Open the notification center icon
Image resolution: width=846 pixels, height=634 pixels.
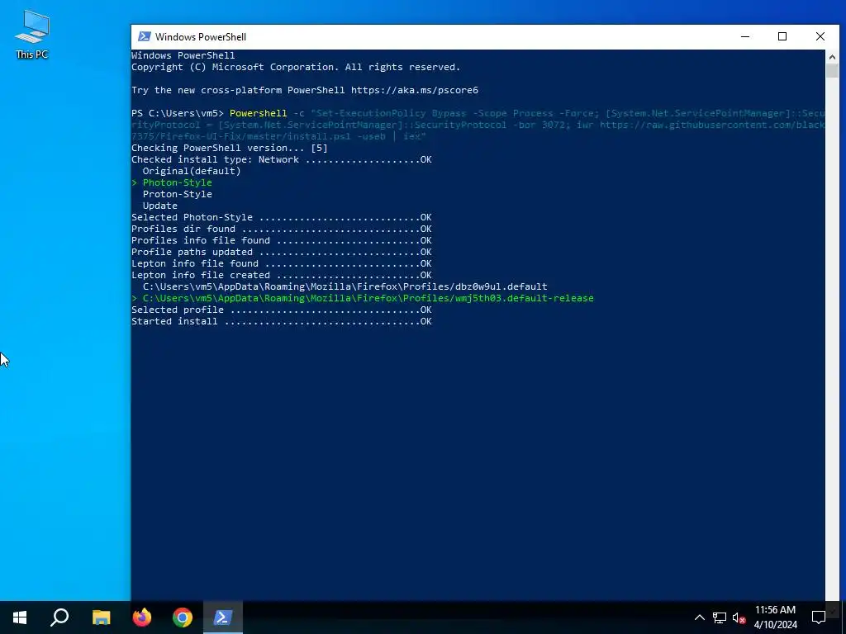pyautogui.click(x=819, y=617)
